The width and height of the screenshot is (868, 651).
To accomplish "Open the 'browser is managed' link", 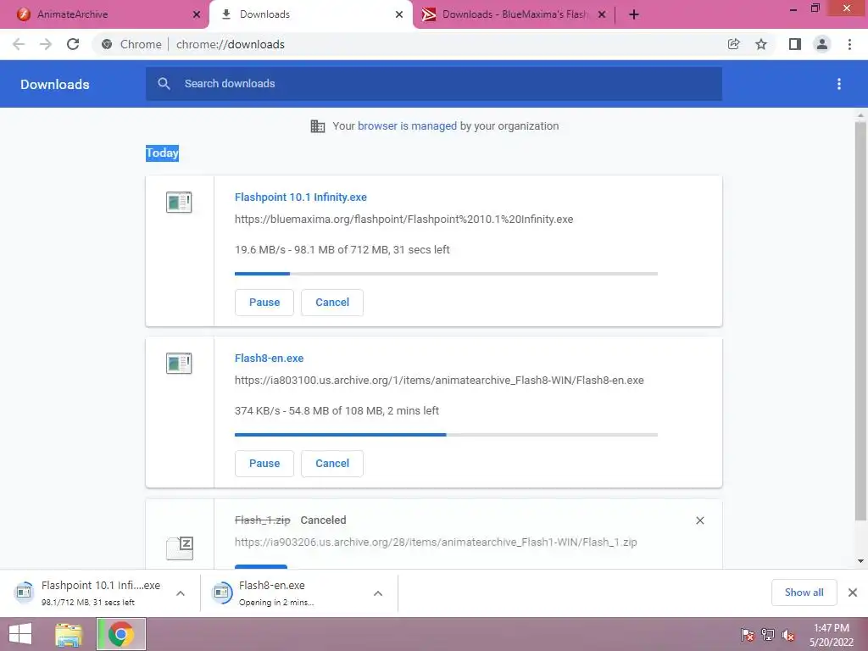I will 408,126.
